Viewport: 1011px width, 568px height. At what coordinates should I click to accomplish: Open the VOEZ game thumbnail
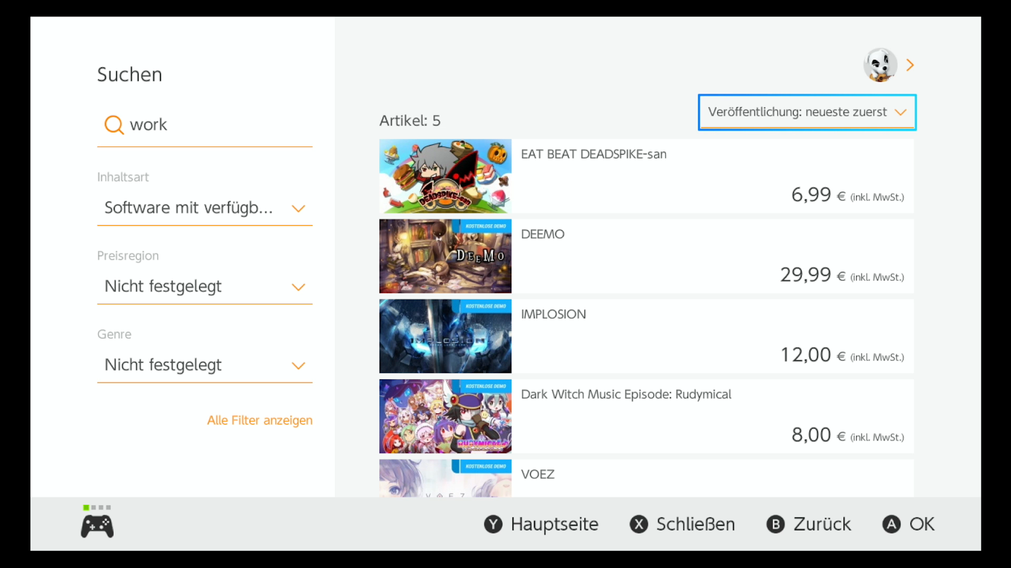[x=445, y=478]
